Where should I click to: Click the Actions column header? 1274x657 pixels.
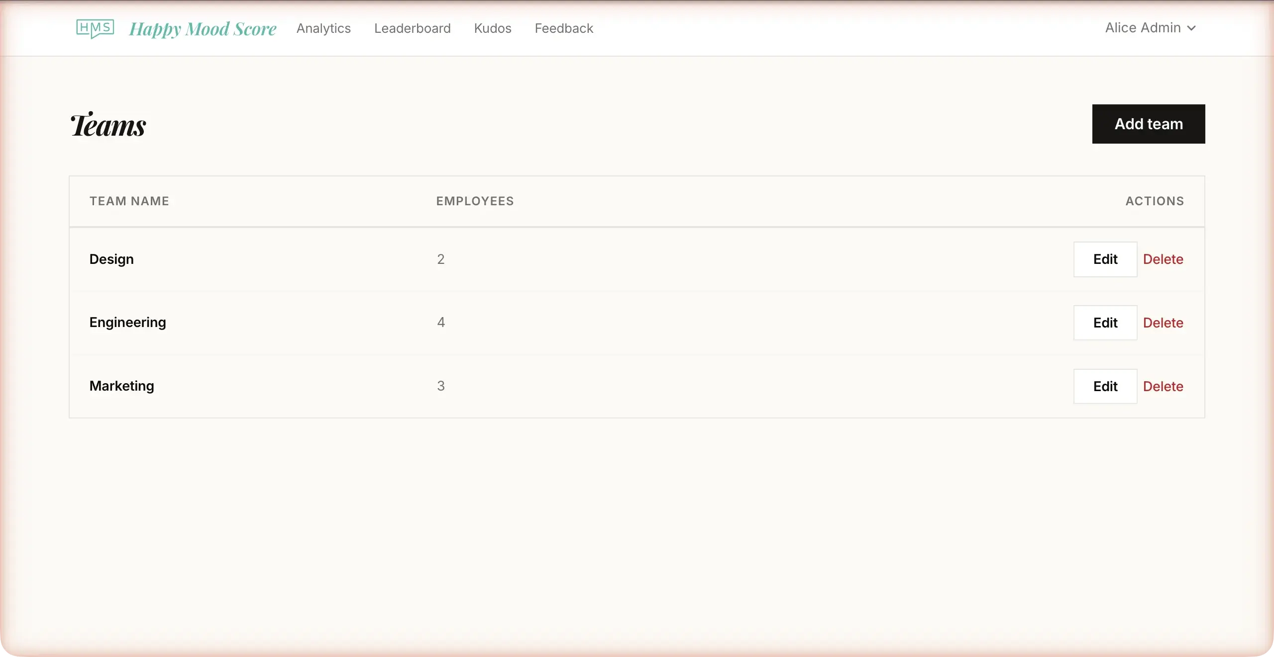1154,201
